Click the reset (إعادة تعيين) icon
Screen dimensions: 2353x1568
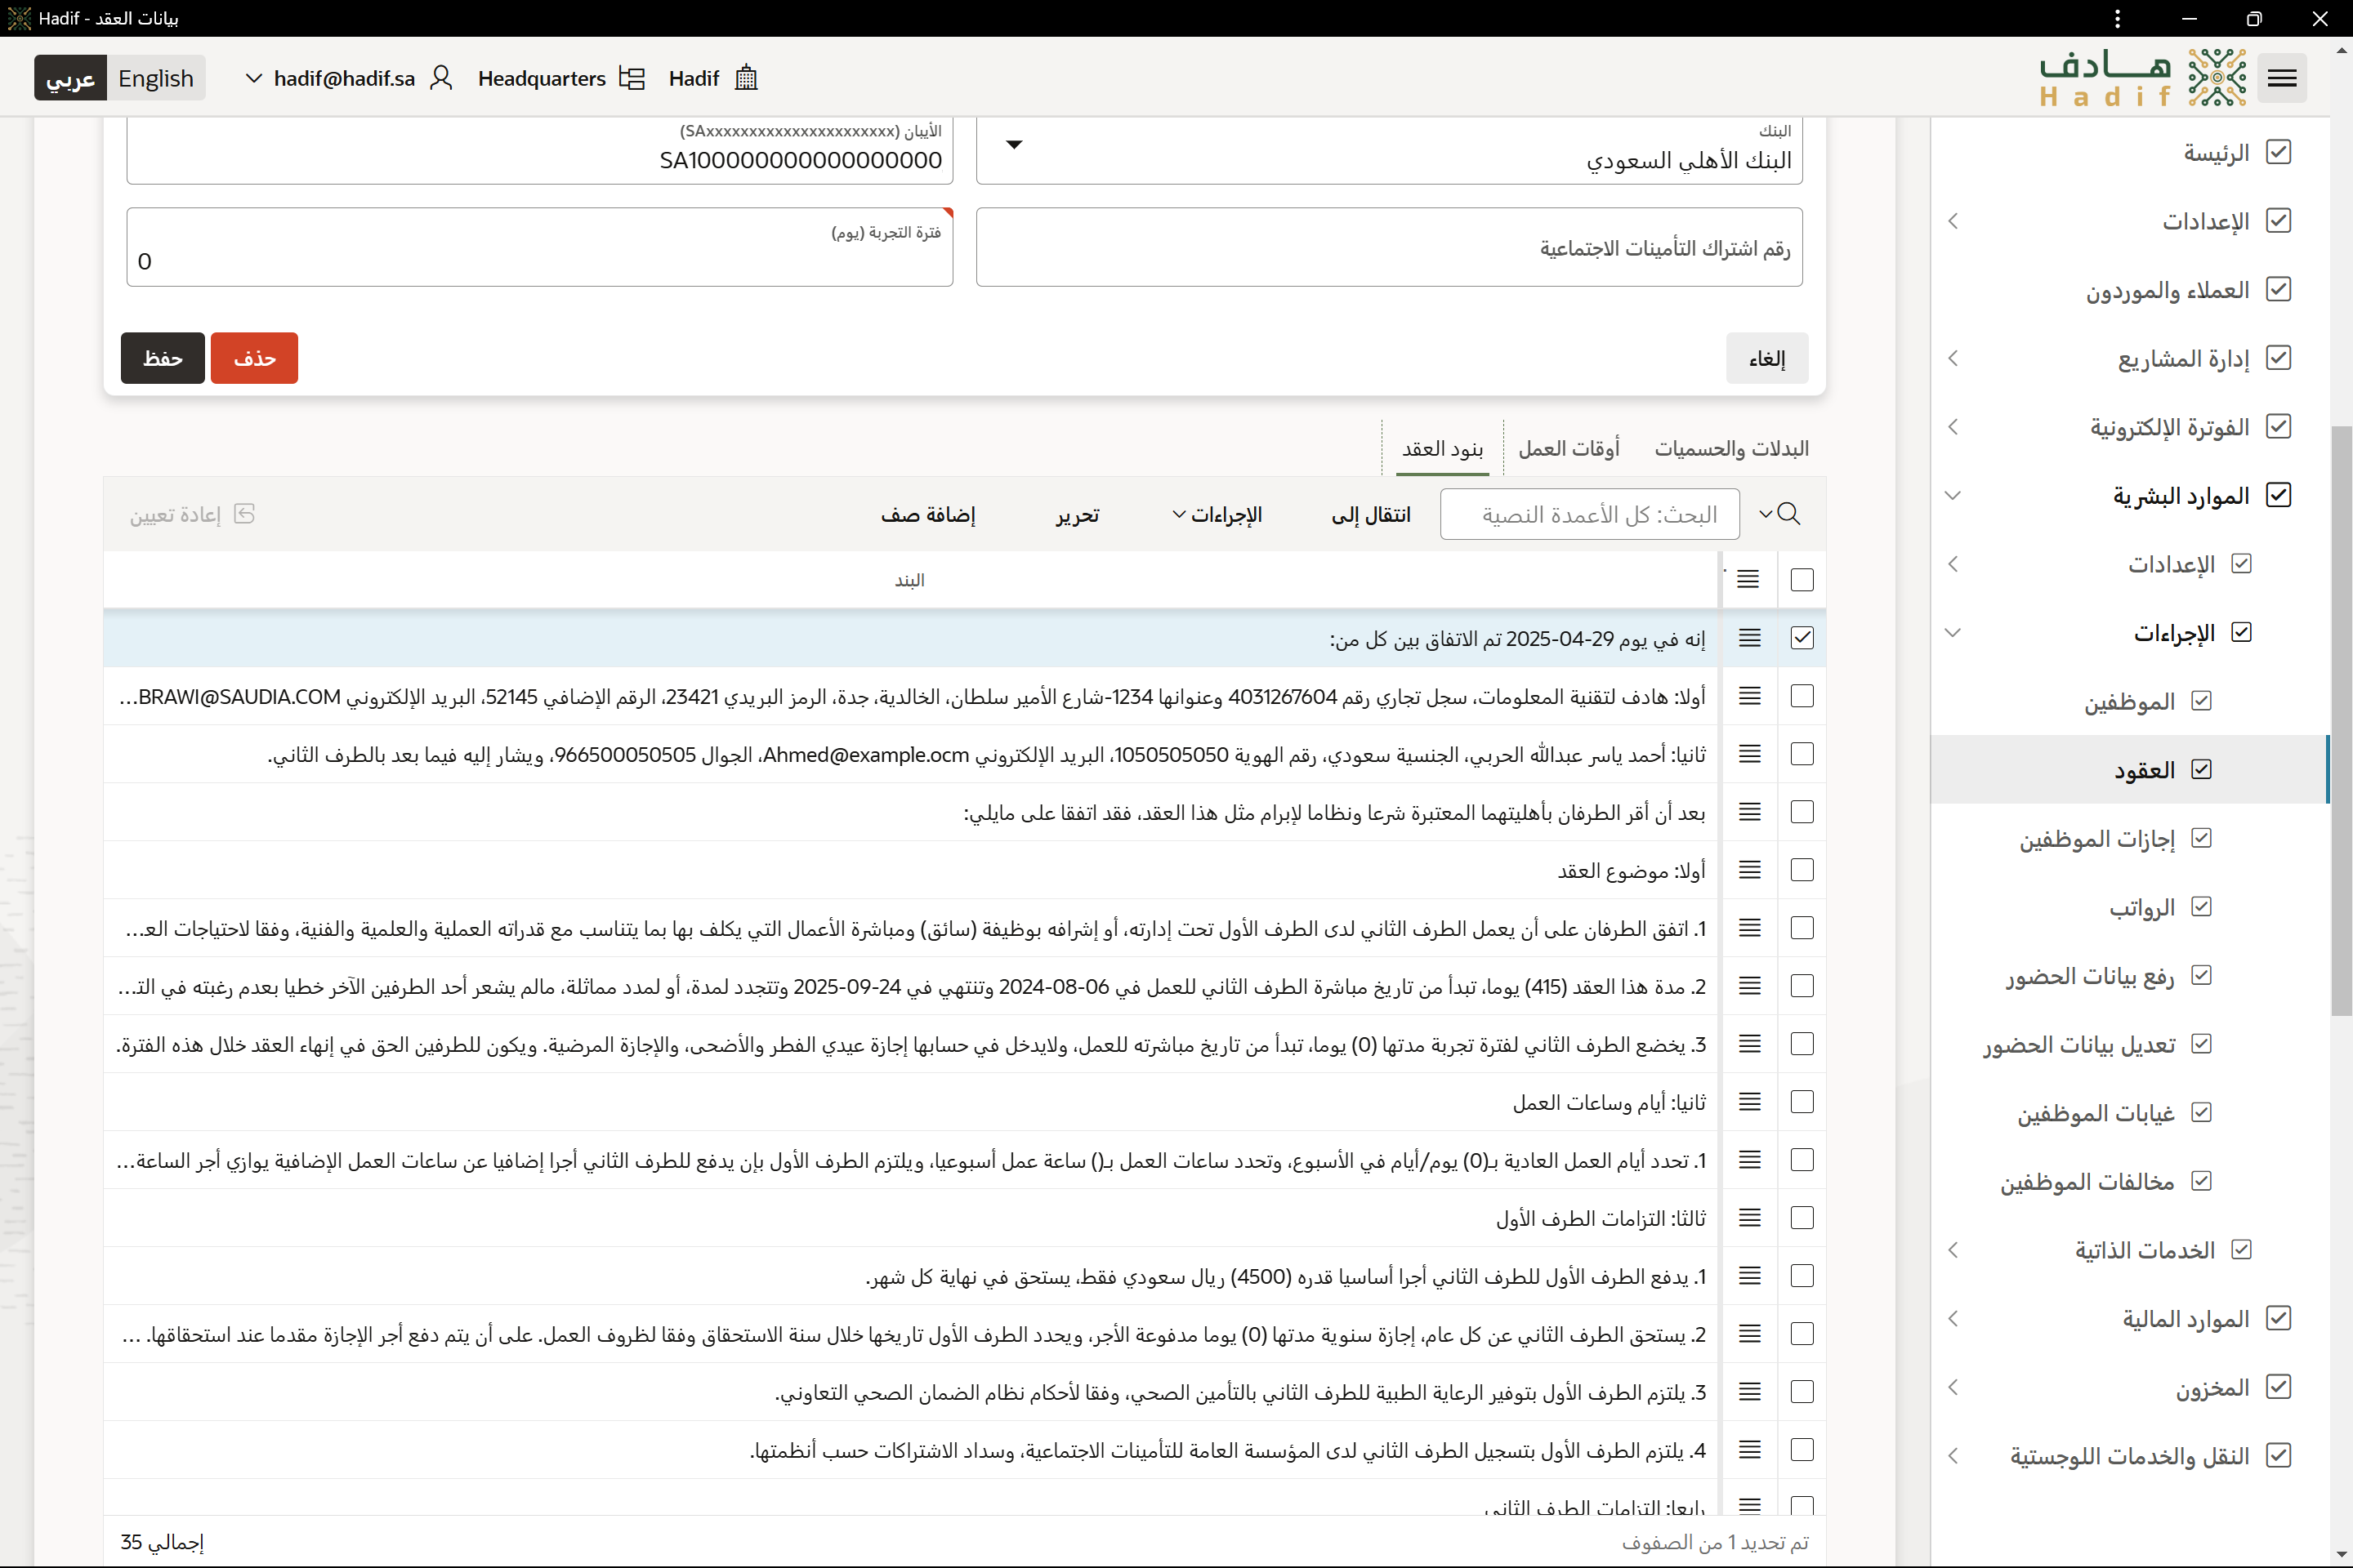[244, 514]
